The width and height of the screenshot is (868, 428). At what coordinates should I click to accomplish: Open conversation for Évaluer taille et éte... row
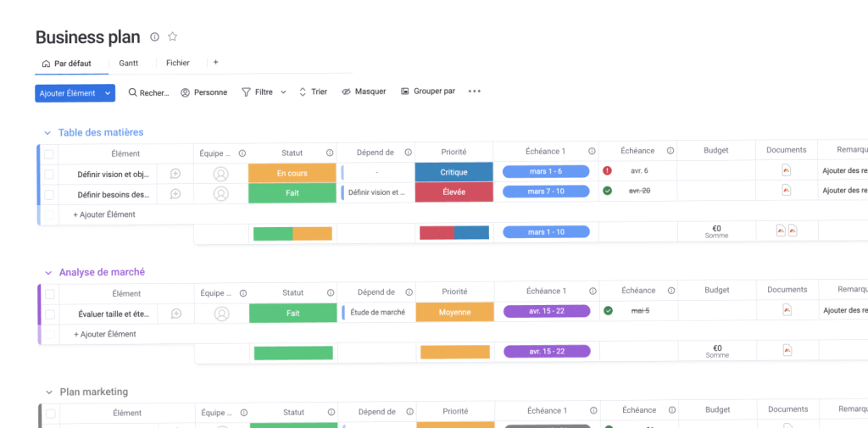tap(176, 314)
